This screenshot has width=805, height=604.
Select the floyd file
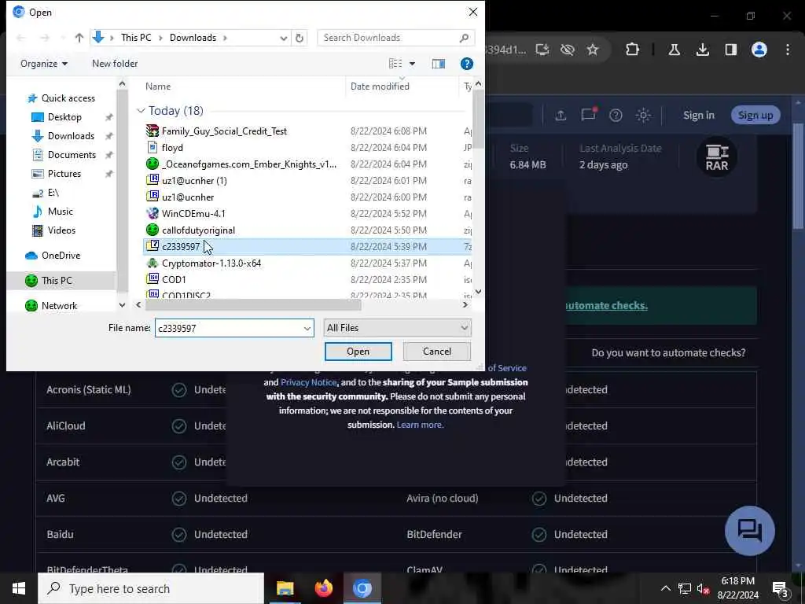pyautogui.click(x=172, y=147)
